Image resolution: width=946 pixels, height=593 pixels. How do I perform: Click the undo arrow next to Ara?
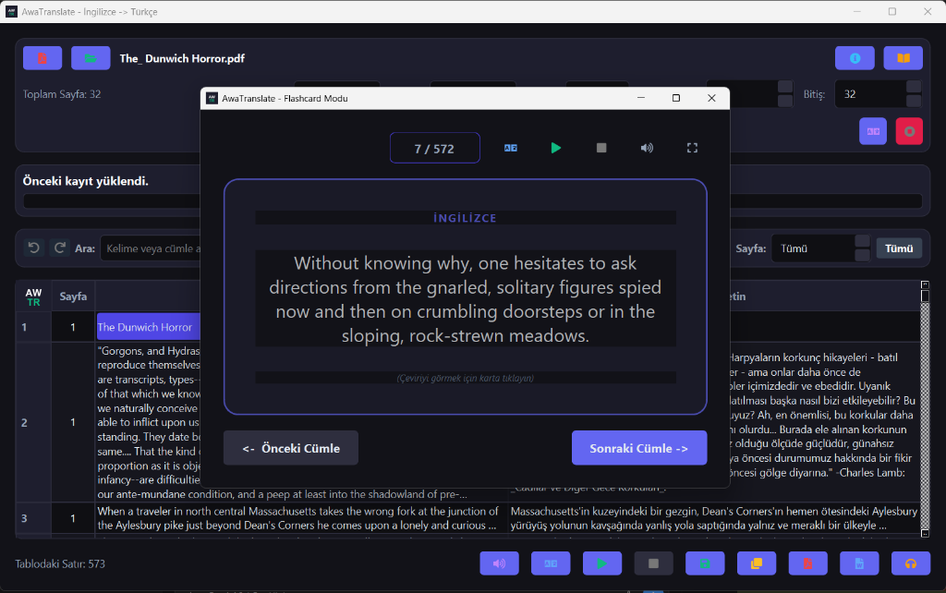[x=34, y=248]
